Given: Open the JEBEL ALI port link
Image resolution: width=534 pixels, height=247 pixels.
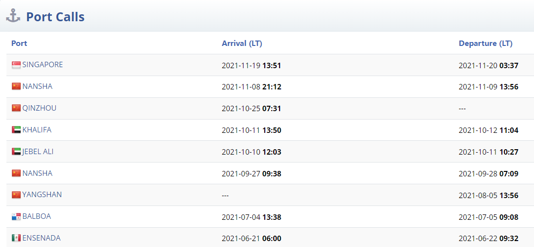Looking at the screenshot, I should pyautogui.click(x=38, y=152).
